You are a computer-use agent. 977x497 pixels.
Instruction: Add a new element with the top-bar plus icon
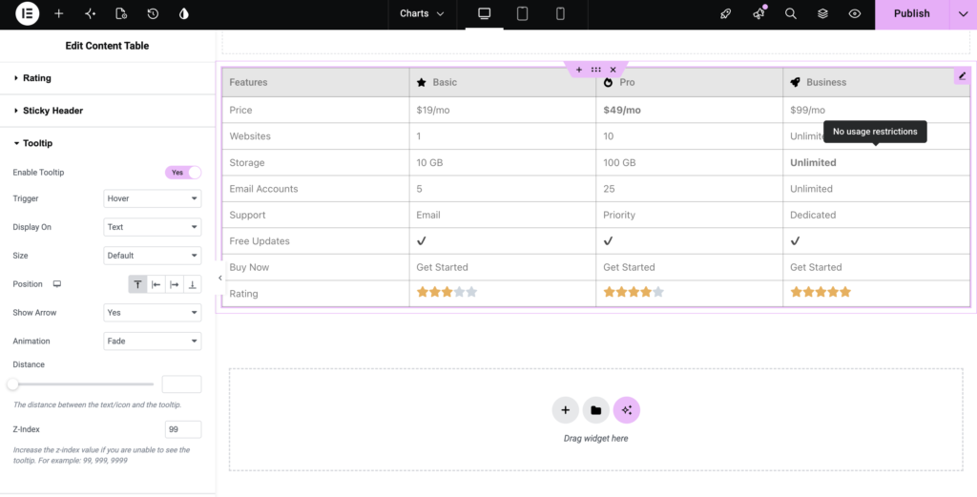(x=58, y=13)
